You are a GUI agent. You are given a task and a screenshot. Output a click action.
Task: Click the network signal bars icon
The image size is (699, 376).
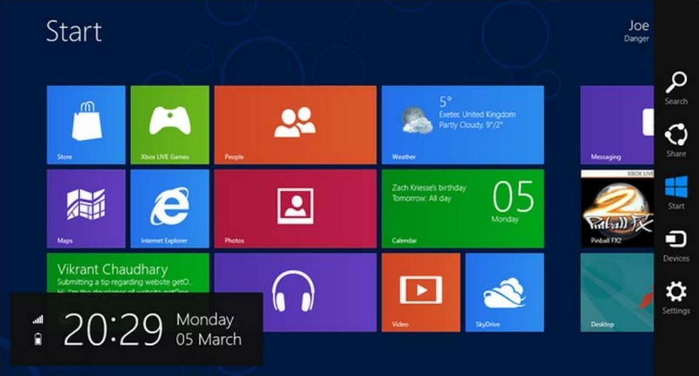(38, 319)
